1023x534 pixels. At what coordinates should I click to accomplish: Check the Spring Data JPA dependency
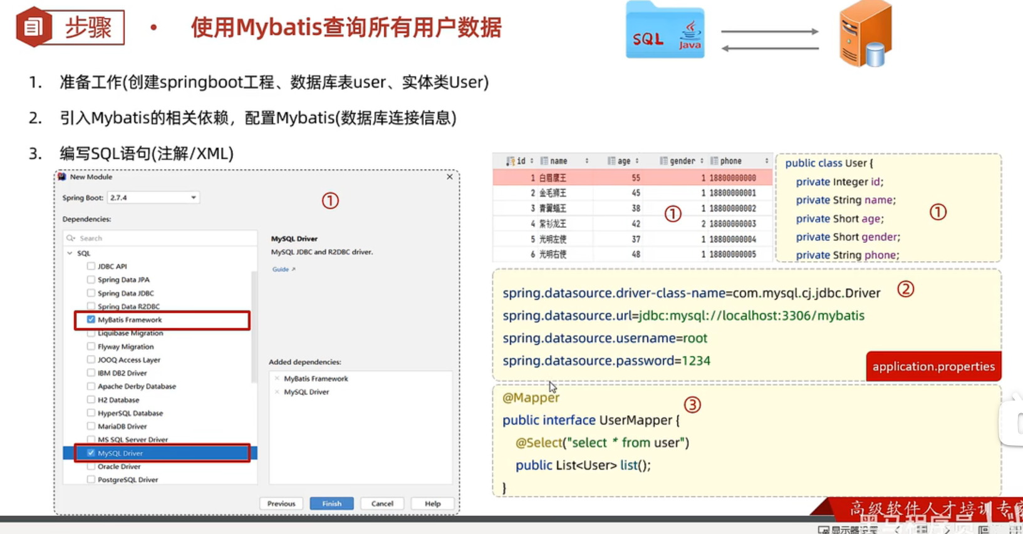click(91, 280)
